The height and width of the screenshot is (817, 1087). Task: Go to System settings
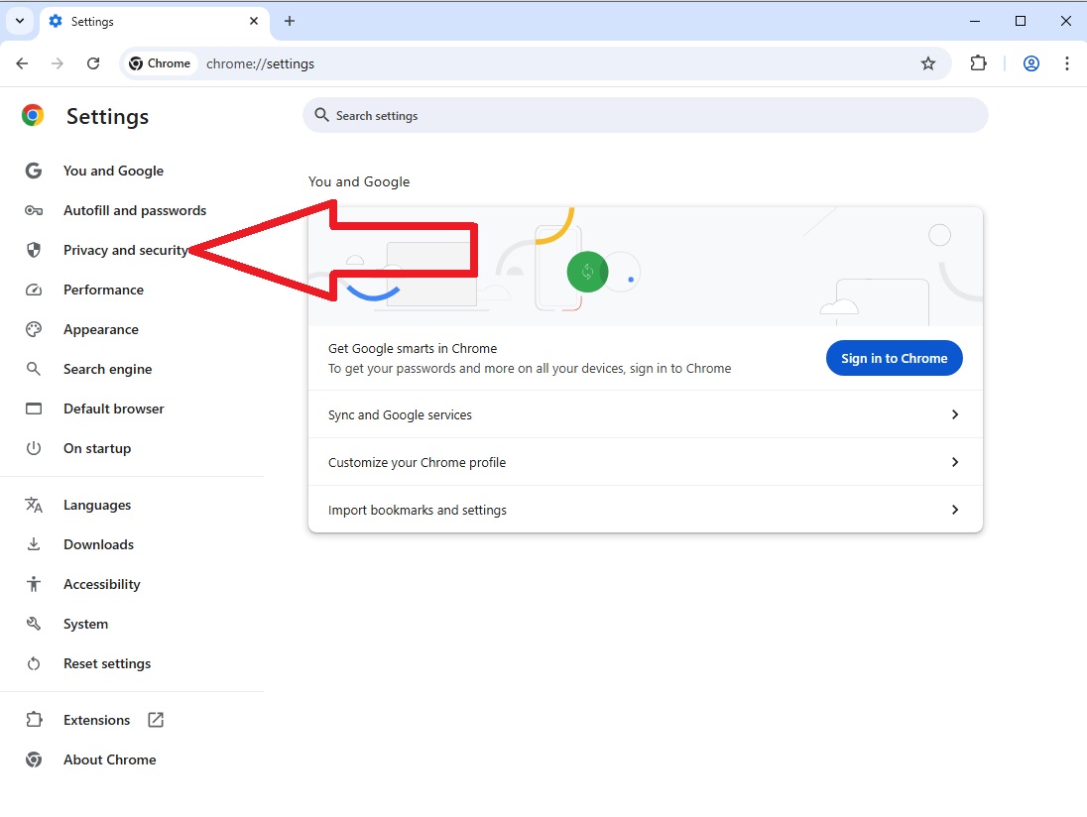pos(86,624)
